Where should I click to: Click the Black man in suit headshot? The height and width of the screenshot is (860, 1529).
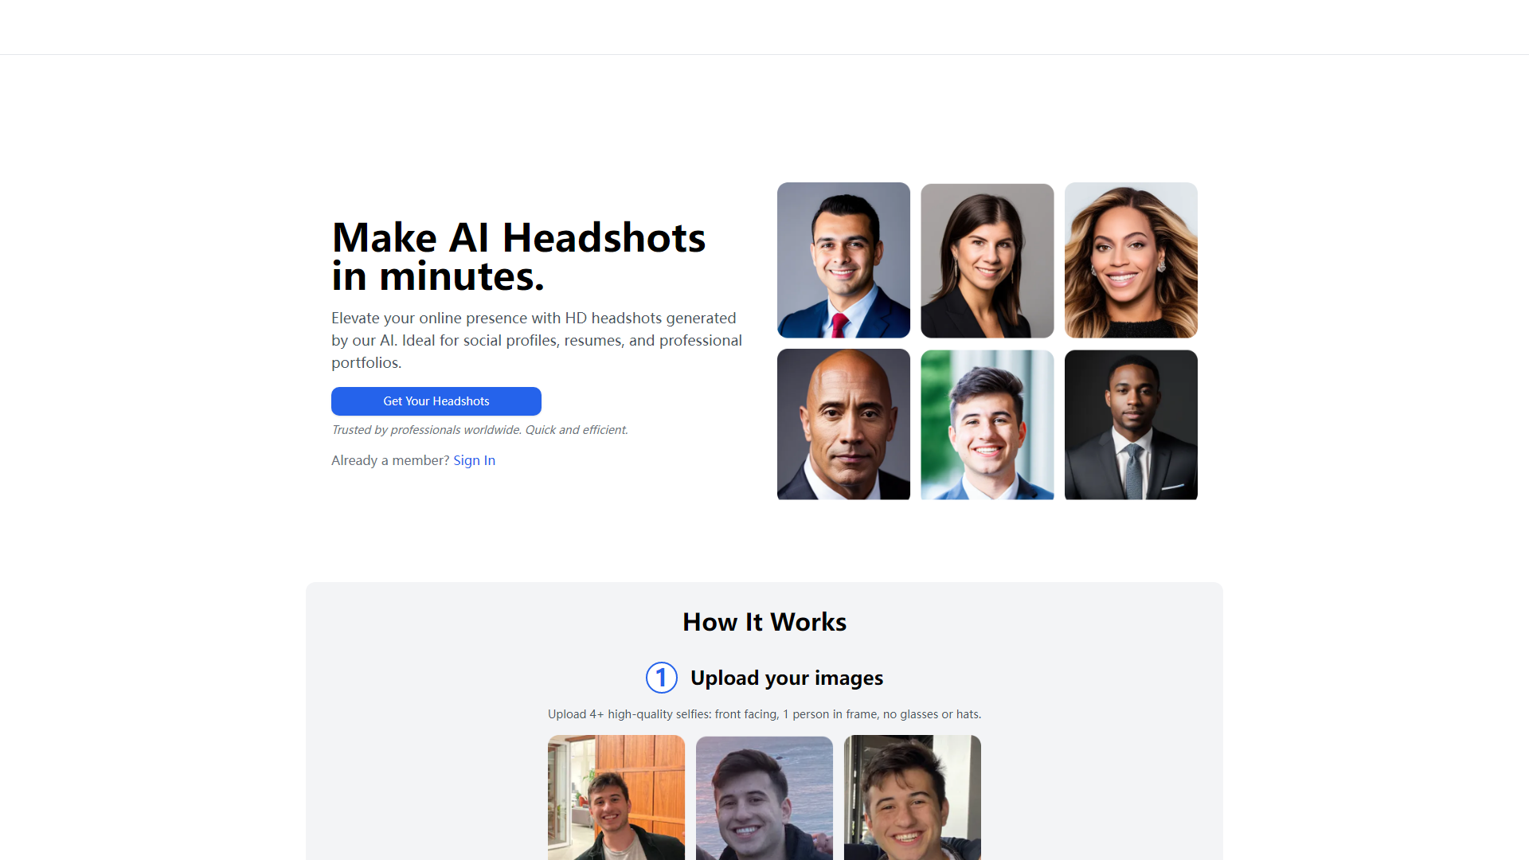[1130, 424]
